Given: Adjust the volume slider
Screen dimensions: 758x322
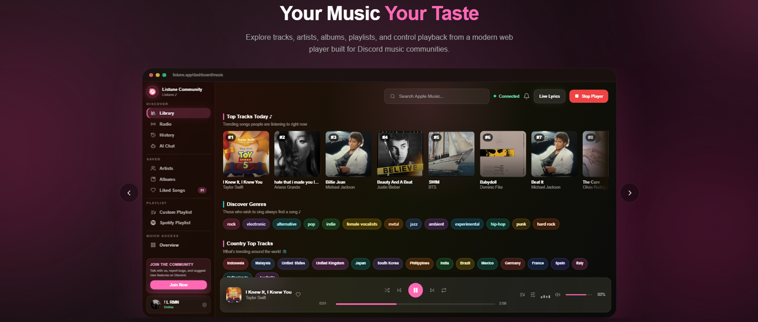Looking at the screenshot, I should click(x=579, y=295).
